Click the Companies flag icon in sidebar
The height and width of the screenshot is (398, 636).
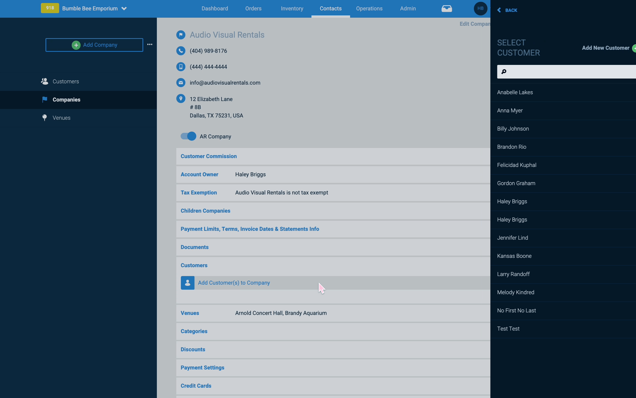pyautogui.click(x=44, y=99)
